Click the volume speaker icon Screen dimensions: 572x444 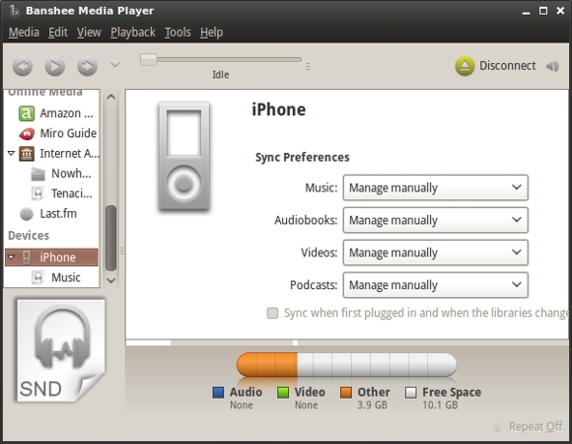click(552, 66)
